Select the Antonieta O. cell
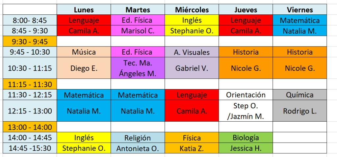The image size is (337, 157). 138,148
